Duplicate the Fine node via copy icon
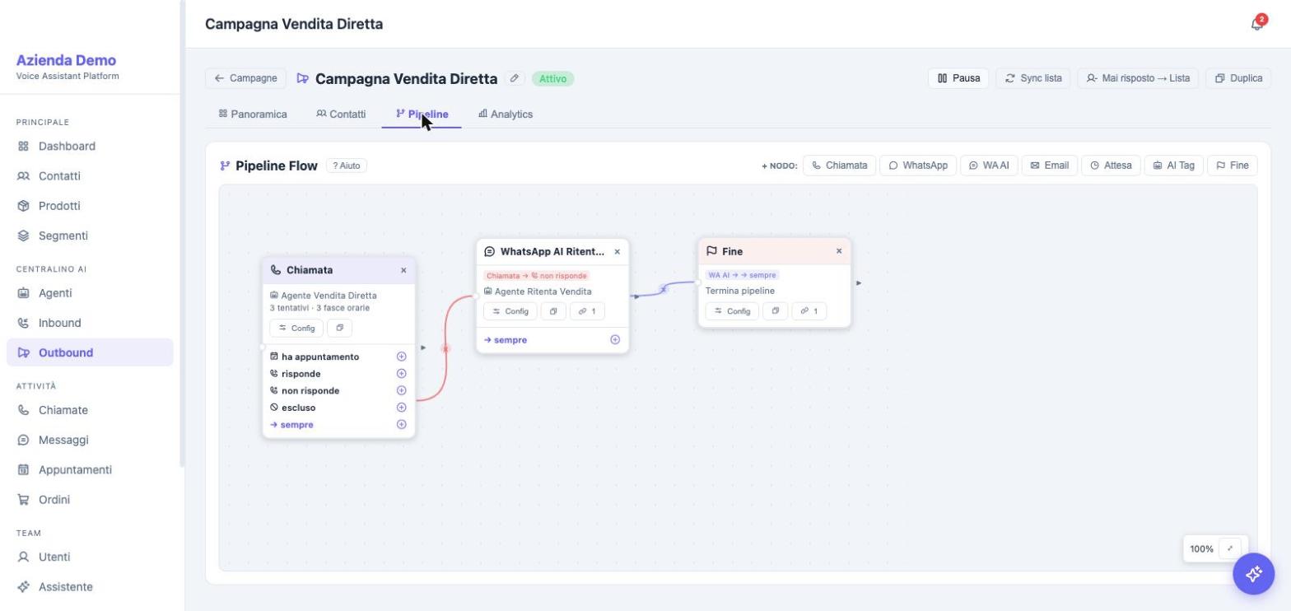 tap(775, 311)
